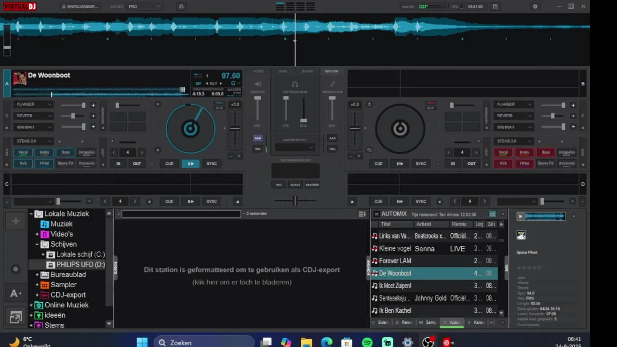The width and height of the screenshot is (617, 347).
Task: Open the FLANGER effect dropdown on deck A
Action: [x=33, y=105]
